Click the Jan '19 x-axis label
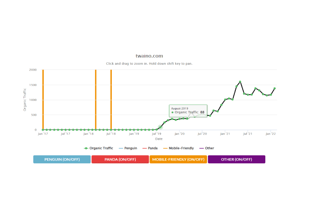Screen dimensions: 314x208 pyautogui.click(x=134, y=134)
